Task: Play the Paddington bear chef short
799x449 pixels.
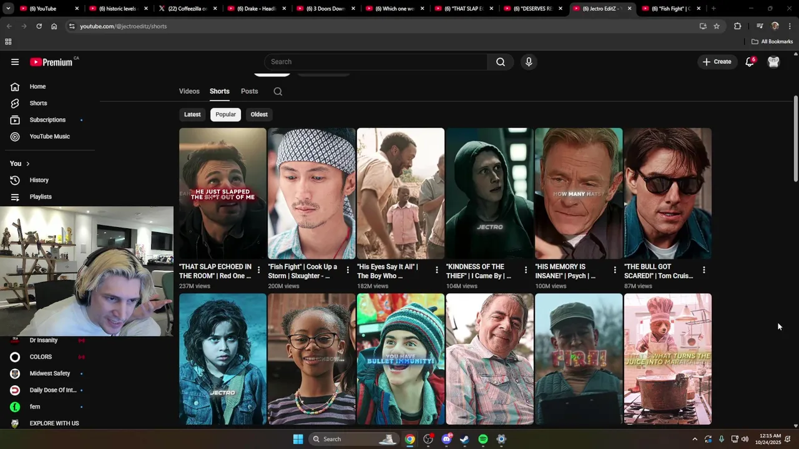Action: pyautogui.click(x=667, y=359)
